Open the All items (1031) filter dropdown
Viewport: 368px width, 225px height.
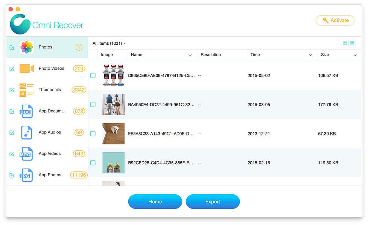point(109,43)
